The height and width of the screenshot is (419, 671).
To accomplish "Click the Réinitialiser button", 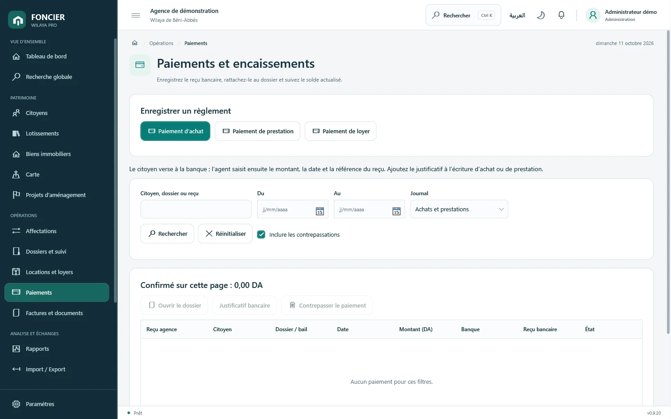I will (225, 234).
